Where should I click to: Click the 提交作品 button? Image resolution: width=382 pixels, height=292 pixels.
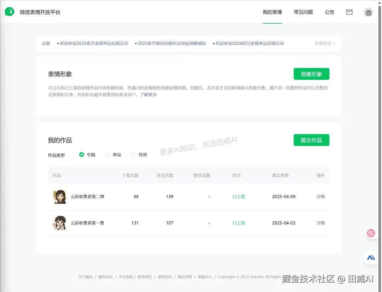click(311, 140)
